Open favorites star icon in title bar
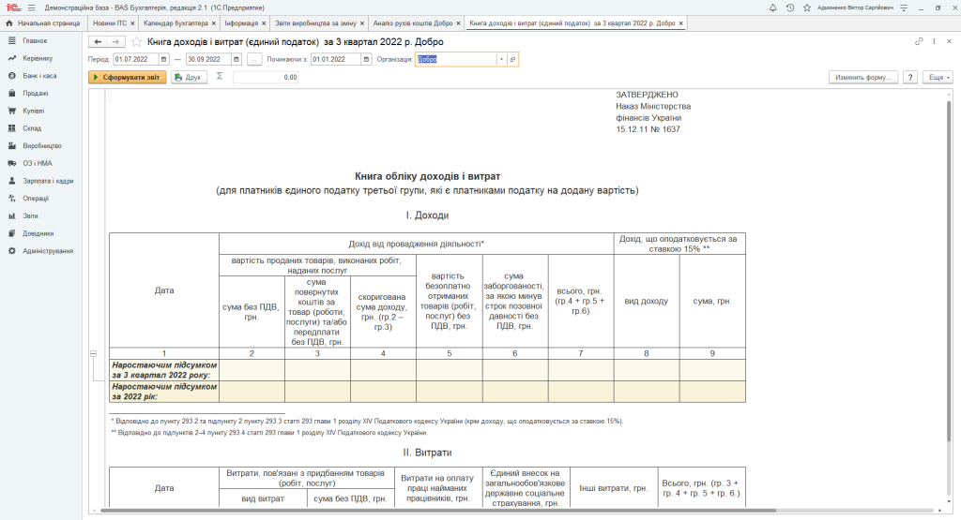Screen dimensions: 961x520 [807, 7]
